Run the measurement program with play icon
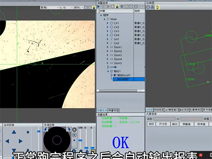212x159 pixels. pos(98,6)
